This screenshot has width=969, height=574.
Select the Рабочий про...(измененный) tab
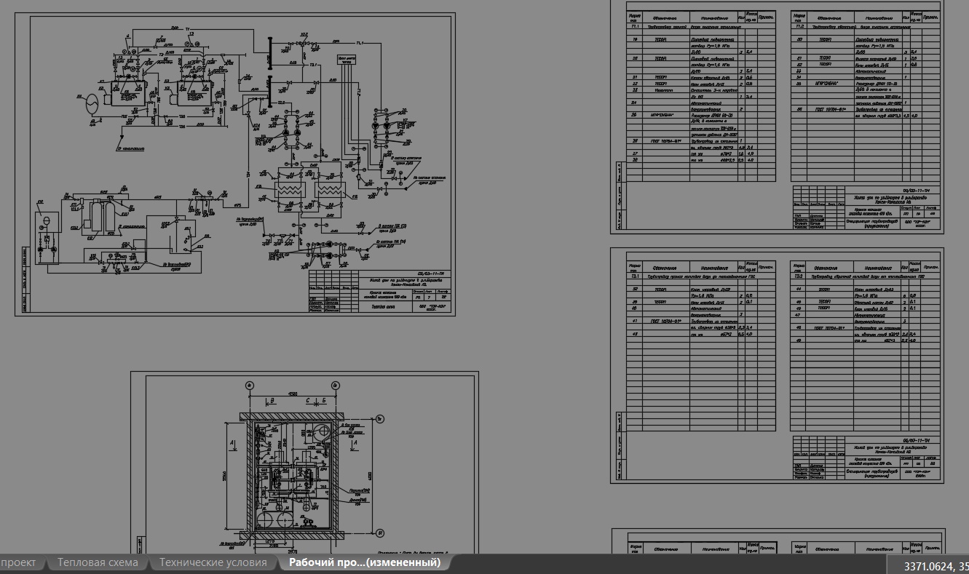pos(365,562)
